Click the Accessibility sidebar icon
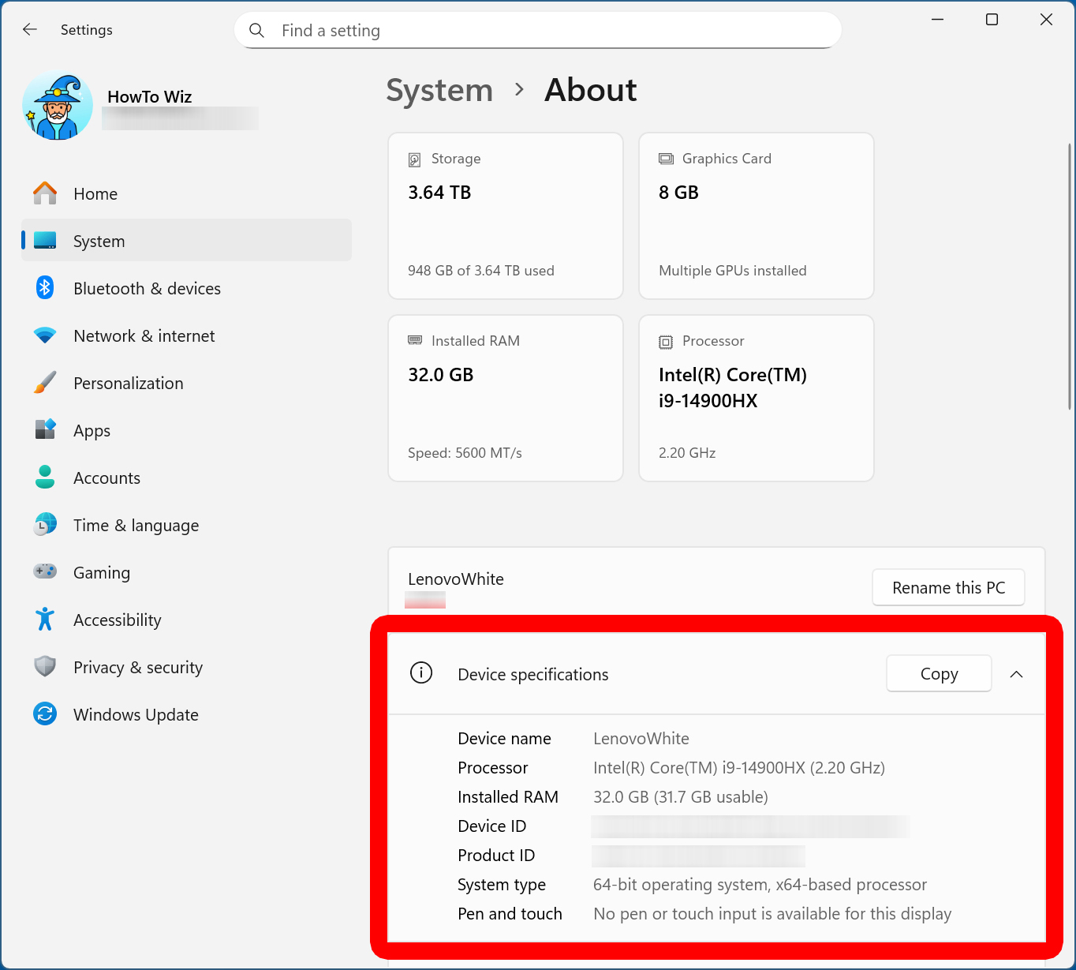The width and height of the screenshot is (1076, 970). (45, 620)
